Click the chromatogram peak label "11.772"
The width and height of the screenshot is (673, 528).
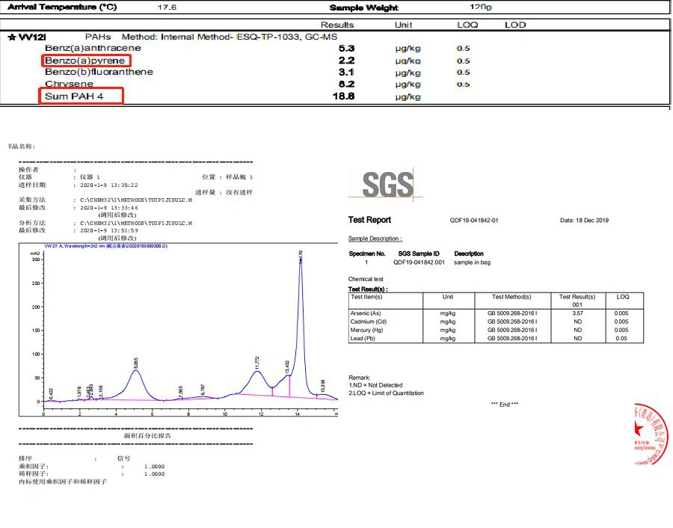[257, 363]
